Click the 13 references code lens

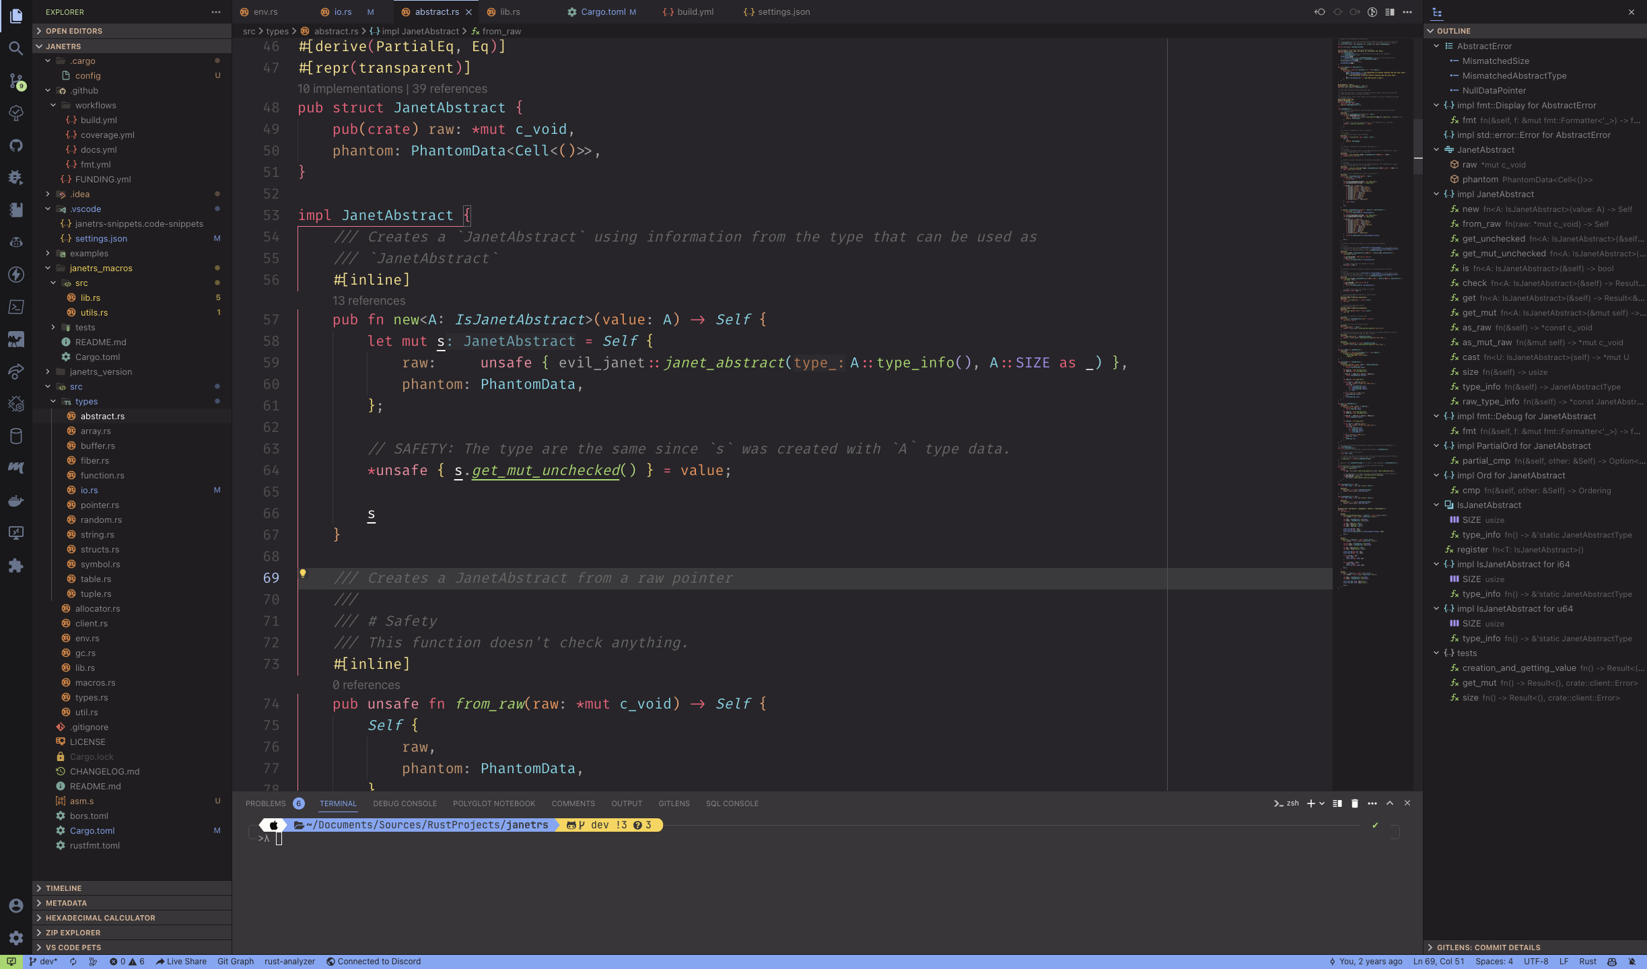click(369, 301)
